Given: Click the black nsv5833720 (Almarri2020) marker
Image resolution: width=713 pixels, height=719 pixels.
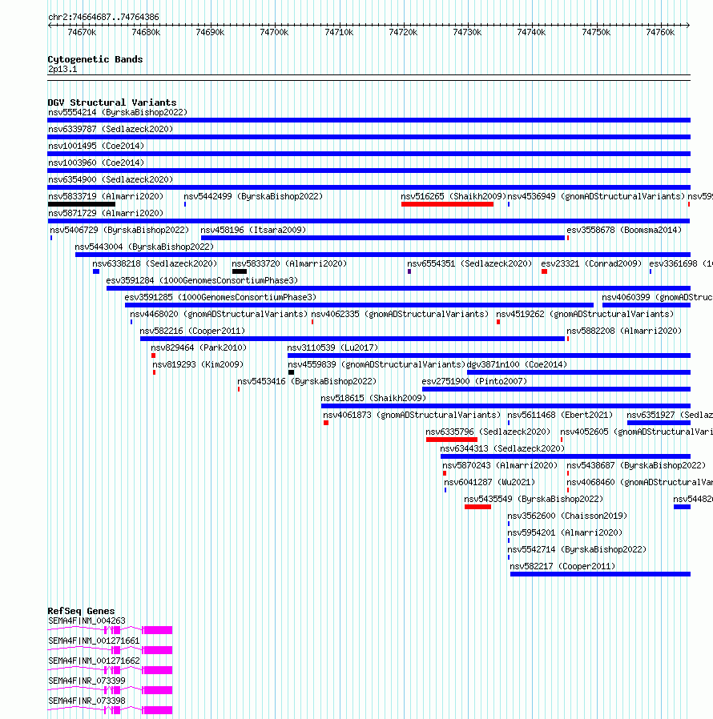Looking at the screenshot, I should 240,271.
